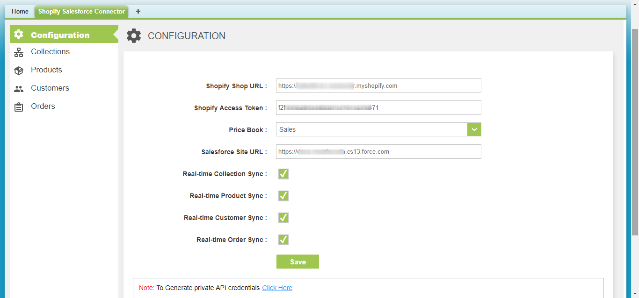
Task: Click the 'Real-time Collection Sync :' label
Action: pyautogui.click(x=225, y=174)
